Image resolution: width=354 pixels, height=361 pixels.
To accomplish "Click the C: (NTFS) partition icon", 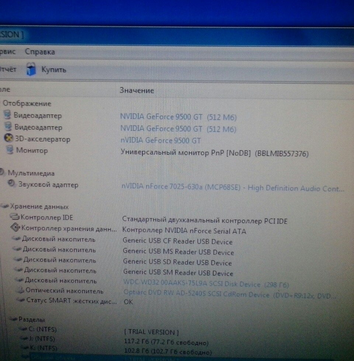I will [24, 329].
